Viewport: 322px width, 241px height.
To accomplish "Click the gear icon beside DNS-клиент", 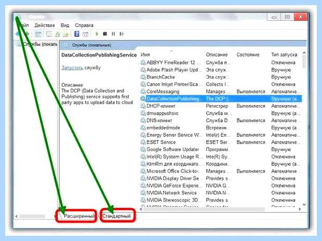I will point(143,120).
